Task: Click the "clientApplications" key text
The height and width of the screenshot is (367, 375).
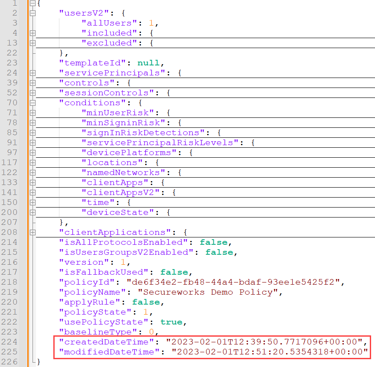Action: pyautogui.click(x=115, y=232)
